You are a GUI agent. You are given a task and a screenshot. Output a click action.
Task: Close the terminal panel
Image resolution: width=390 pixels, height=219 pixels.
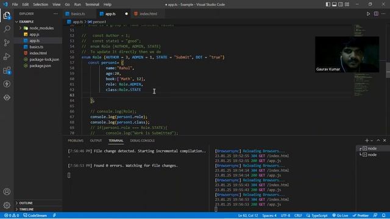(385, 141)
